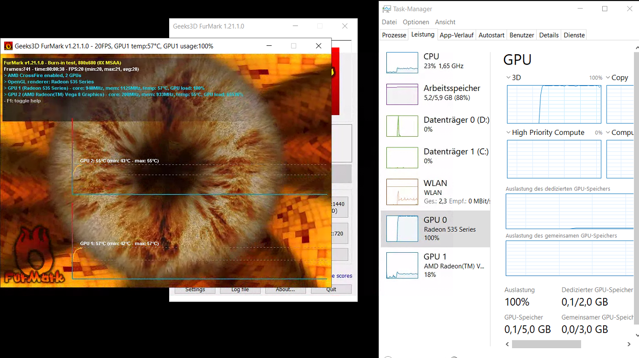Click the 'GPU 1: 57°C' temperature graph label
The height and width of the screenshot is (358, 639).
point(119,244)
